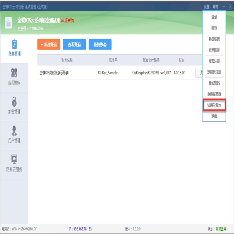Select 切换公有云 menu entry

[214, 105]
